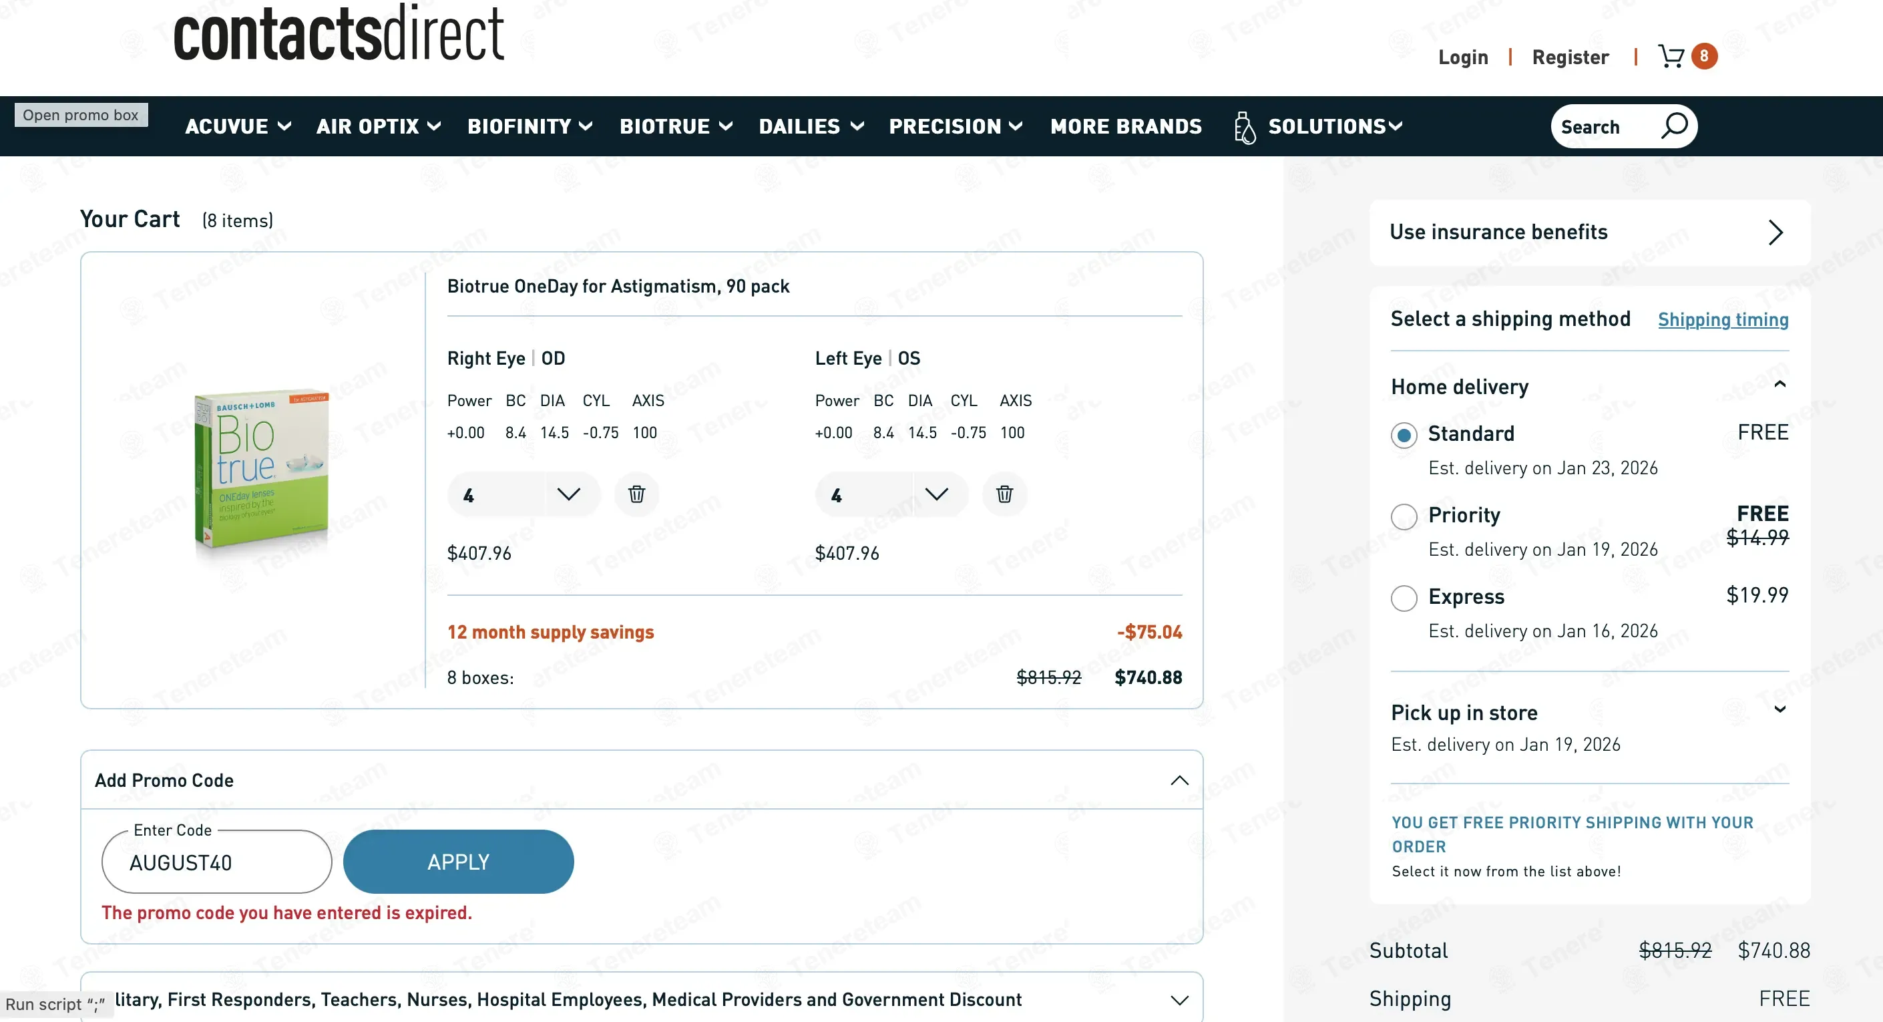This screenshot has height=1022, width=1883.
Task: Select Standard shipping option
Action: pos(1404,435)
